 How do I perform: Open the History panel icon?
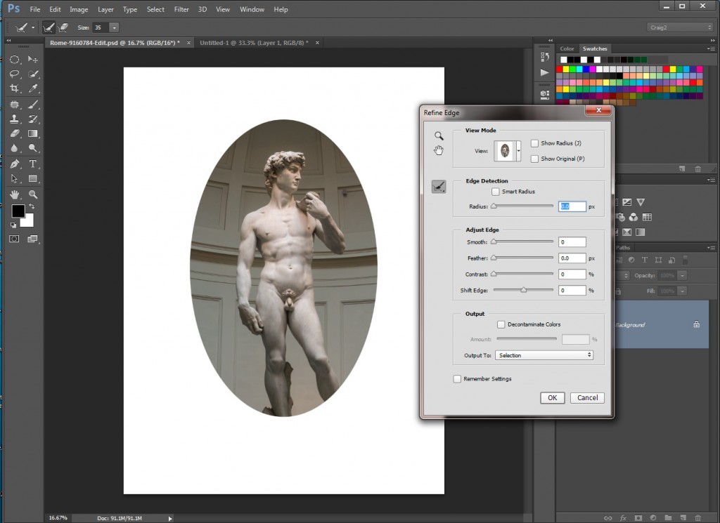coord(545,57)
